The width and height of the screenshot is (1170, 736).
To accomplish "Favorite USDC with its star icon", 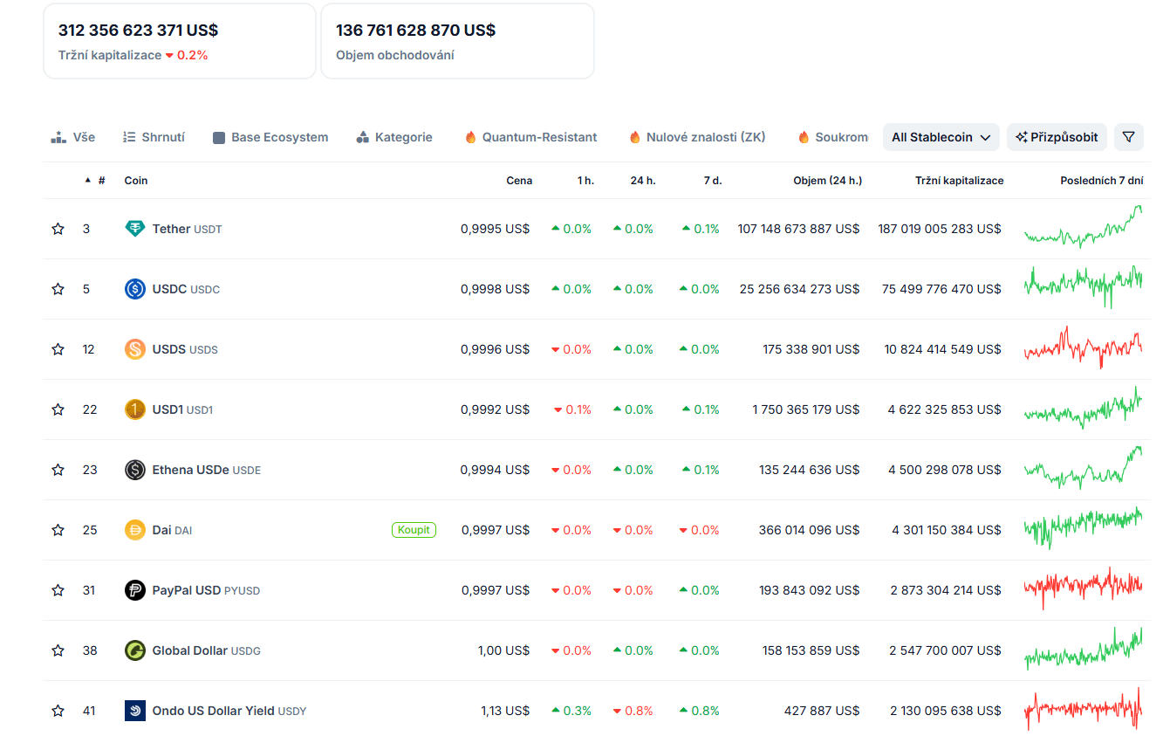I will point(58,289).
